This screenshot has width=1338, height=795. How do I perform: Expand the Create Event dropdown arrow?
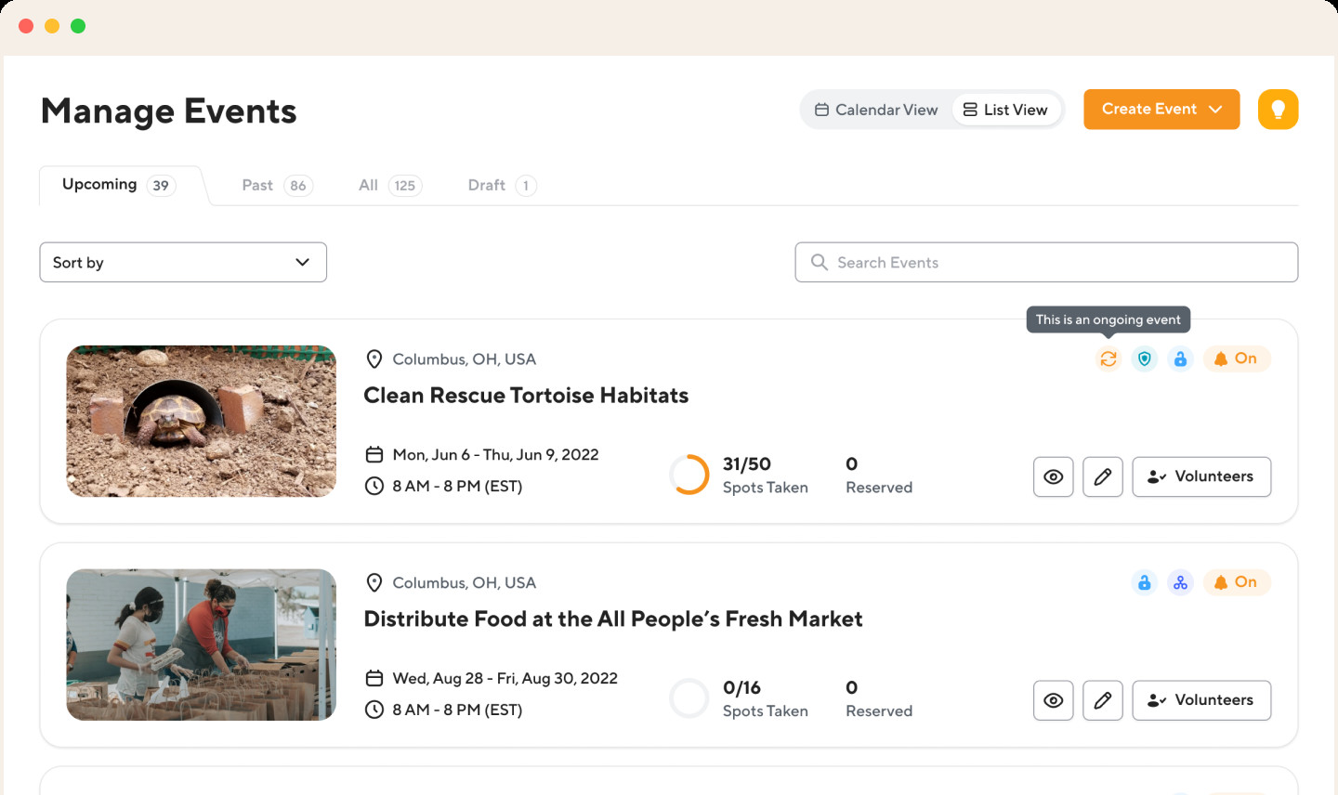pos(1215,110)
